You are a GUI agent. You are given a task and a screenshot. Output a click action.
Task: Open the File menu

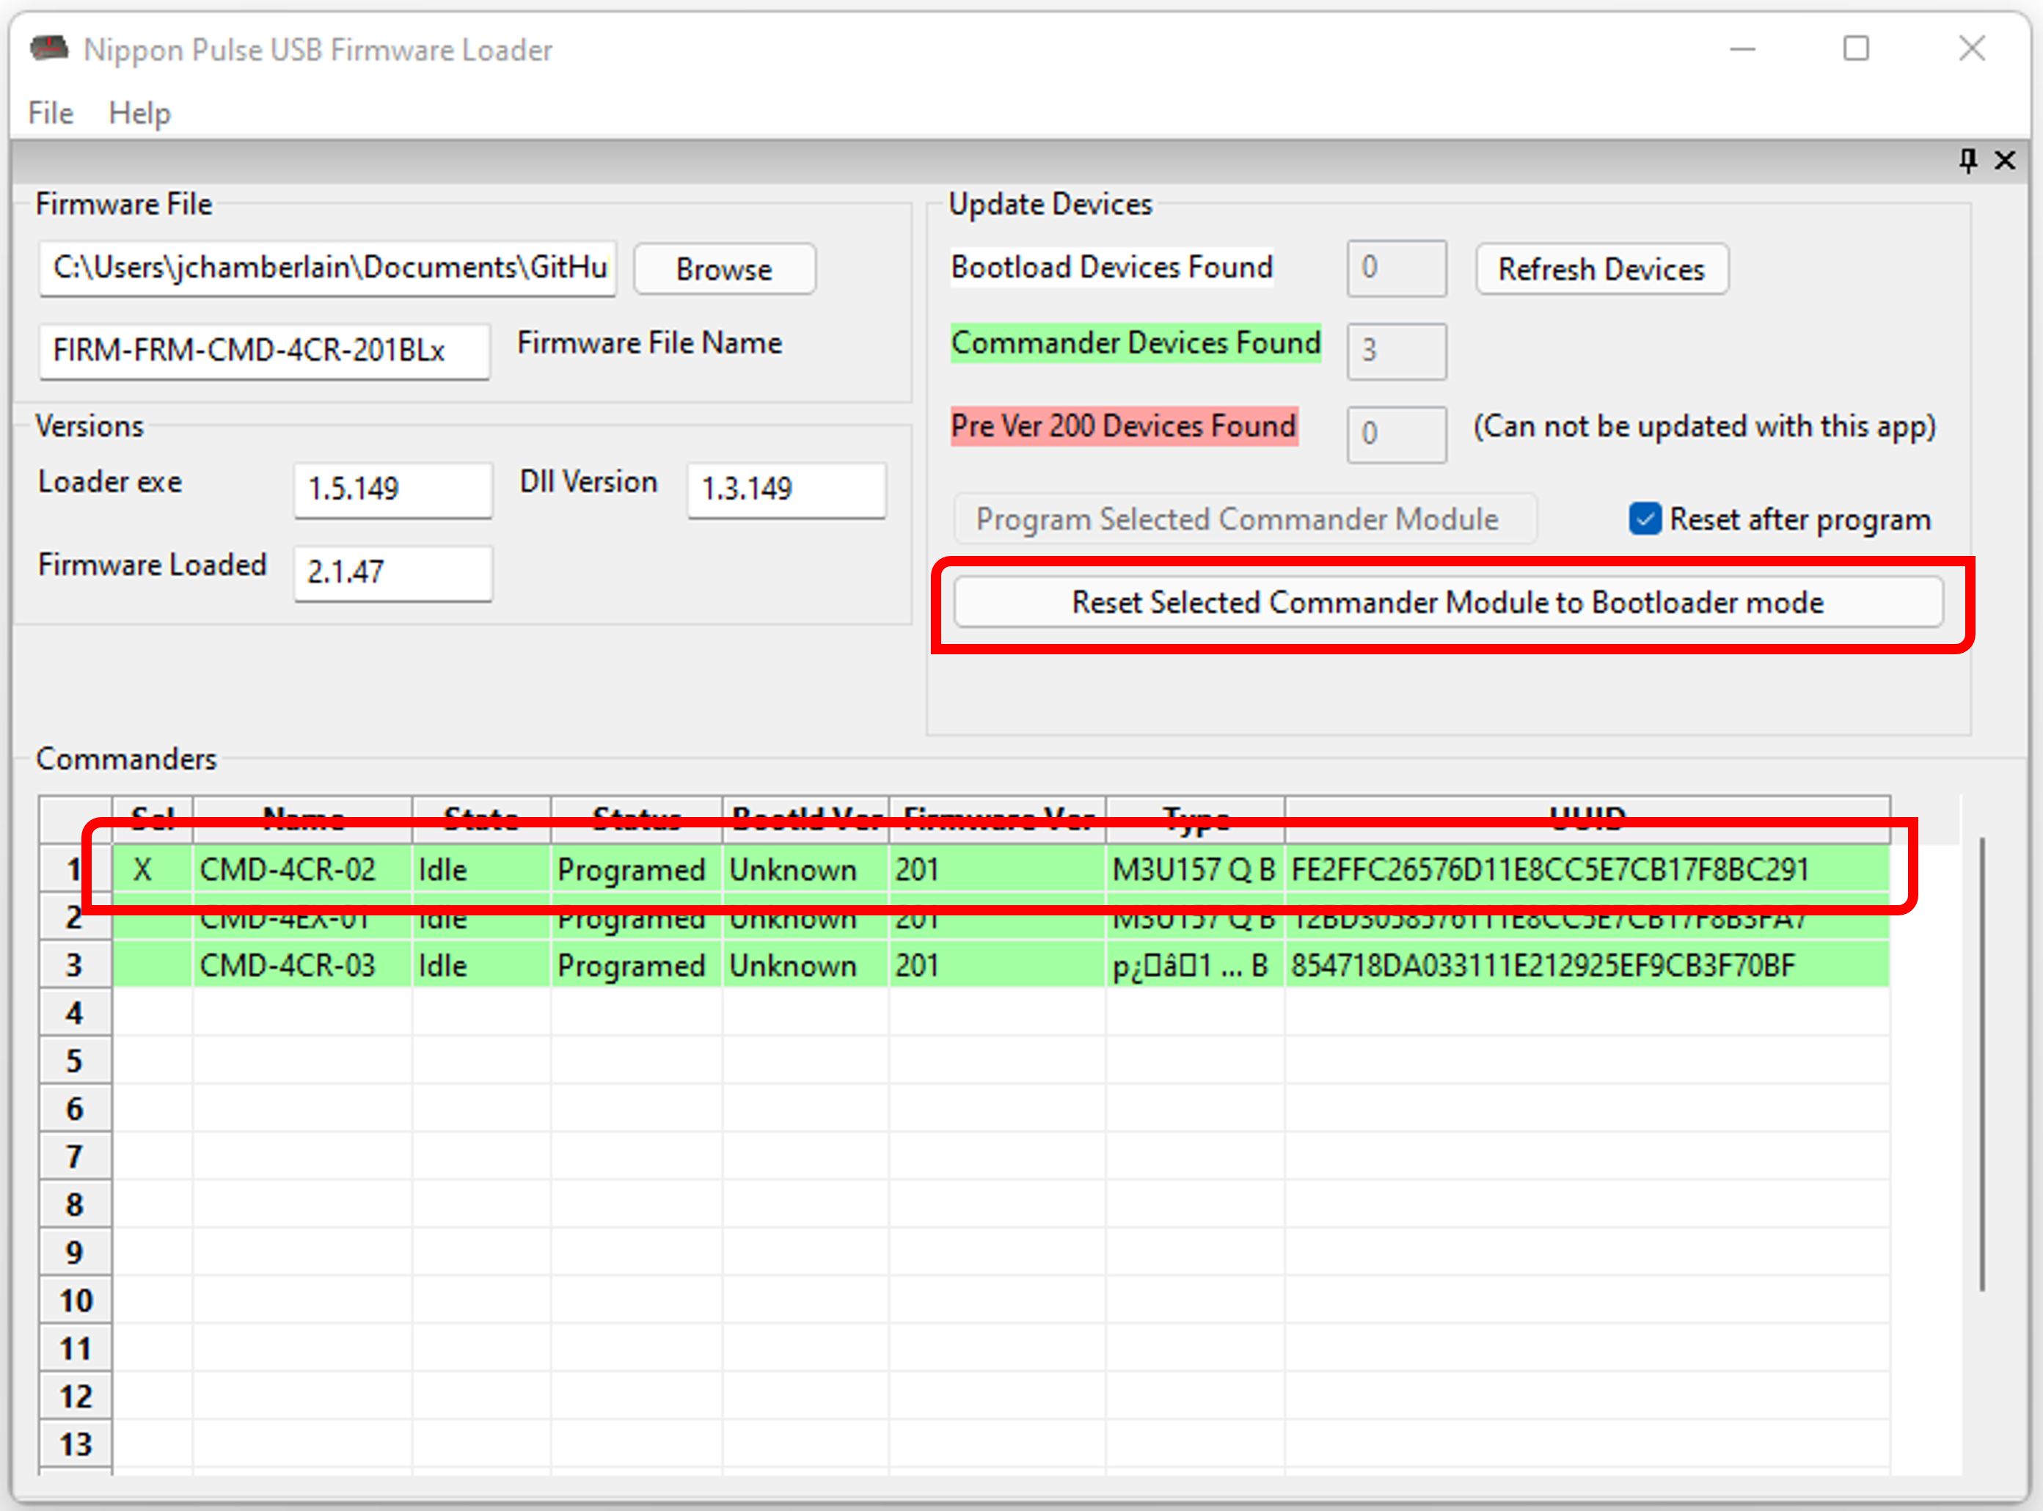51,114
